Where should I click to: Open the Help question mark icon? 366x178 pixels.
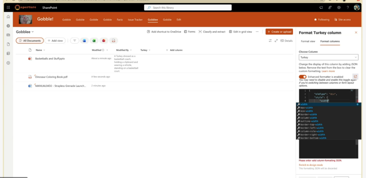point(348,8)
